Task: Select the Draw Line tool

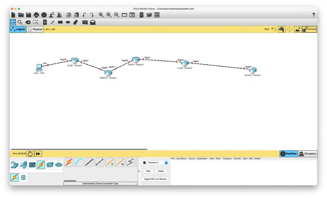Action: [x=52, y=22]
